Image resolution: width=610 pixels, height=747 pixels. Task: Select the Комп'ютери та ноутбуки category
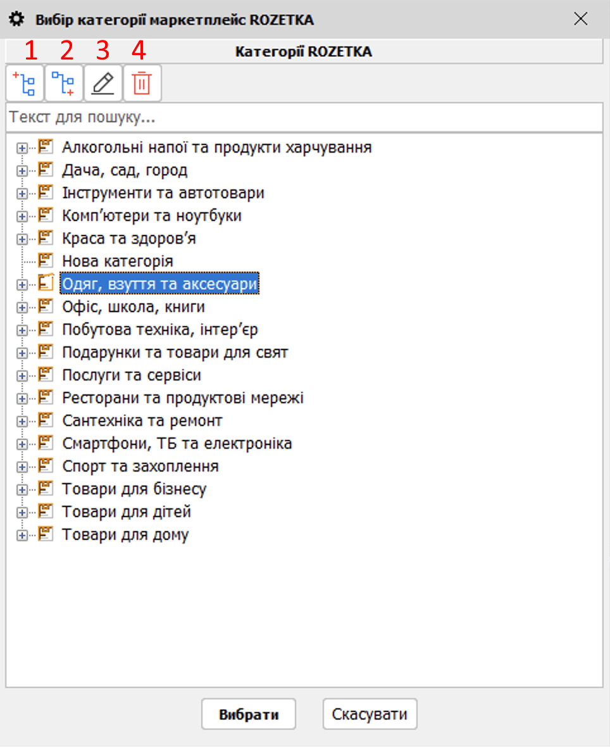152,216
